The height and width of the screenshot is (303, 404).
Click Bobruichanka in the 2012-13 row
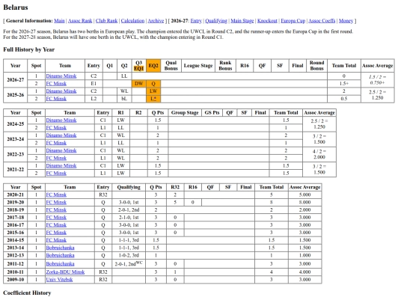click(x=61, y=255)
